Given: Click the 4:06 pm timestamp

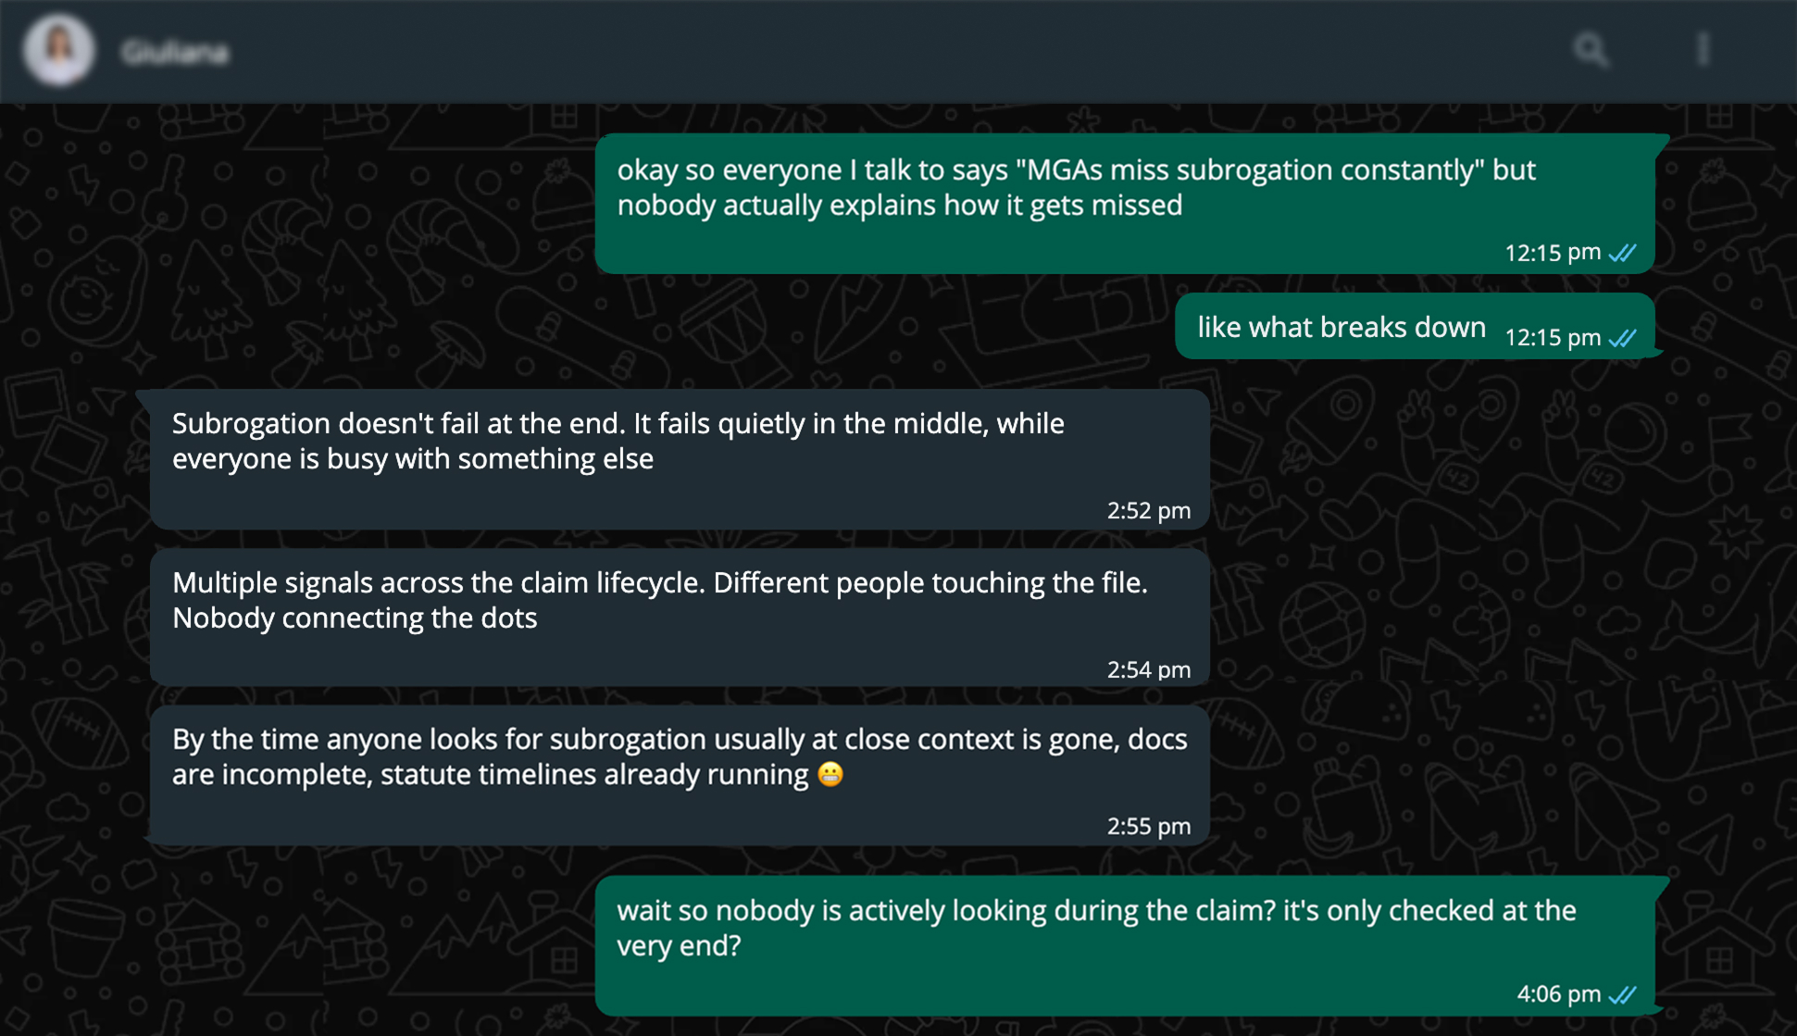Looking at the screenshot, I should click(1558, 994).
